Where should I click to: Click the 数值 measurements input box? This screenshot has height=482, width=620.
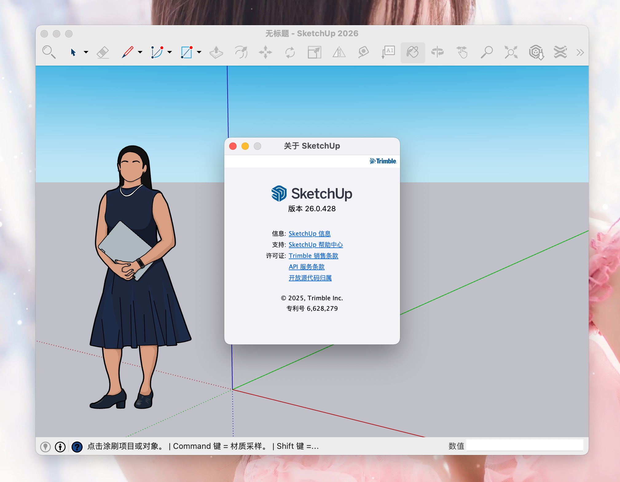tap(524, 446)
